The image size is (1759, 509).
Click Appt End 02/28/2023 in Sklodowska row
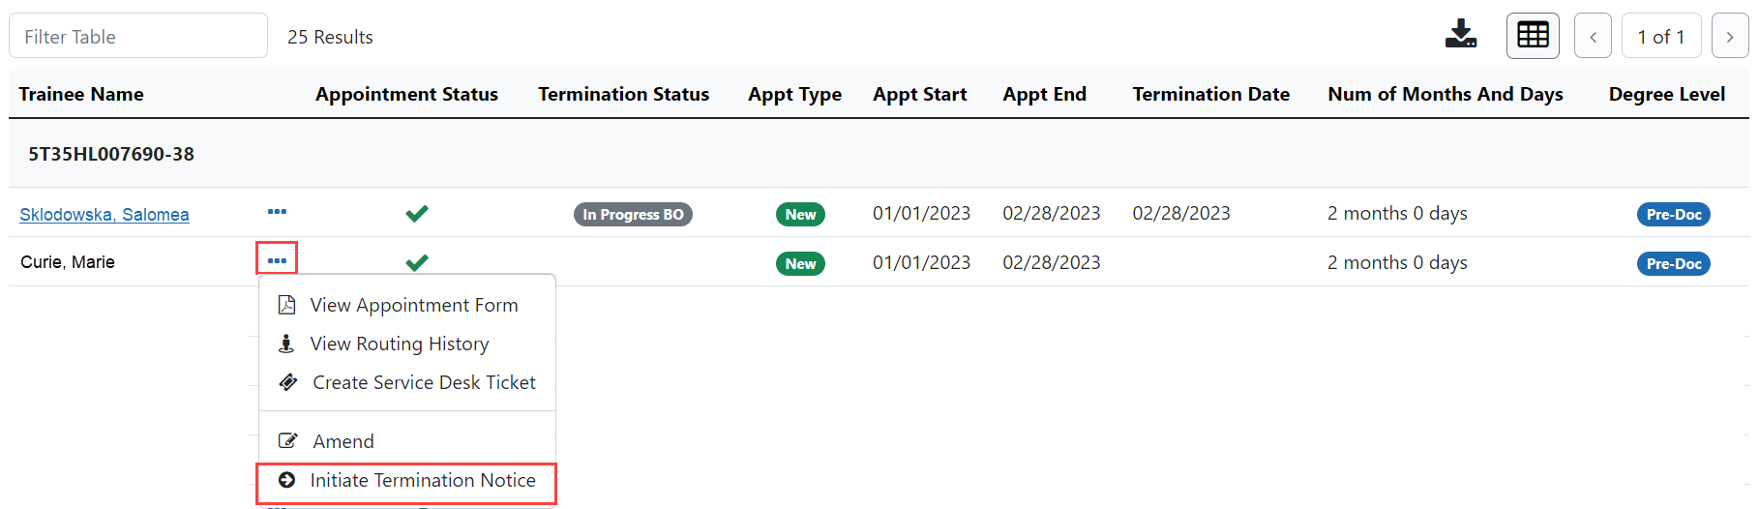(1052, 213)
